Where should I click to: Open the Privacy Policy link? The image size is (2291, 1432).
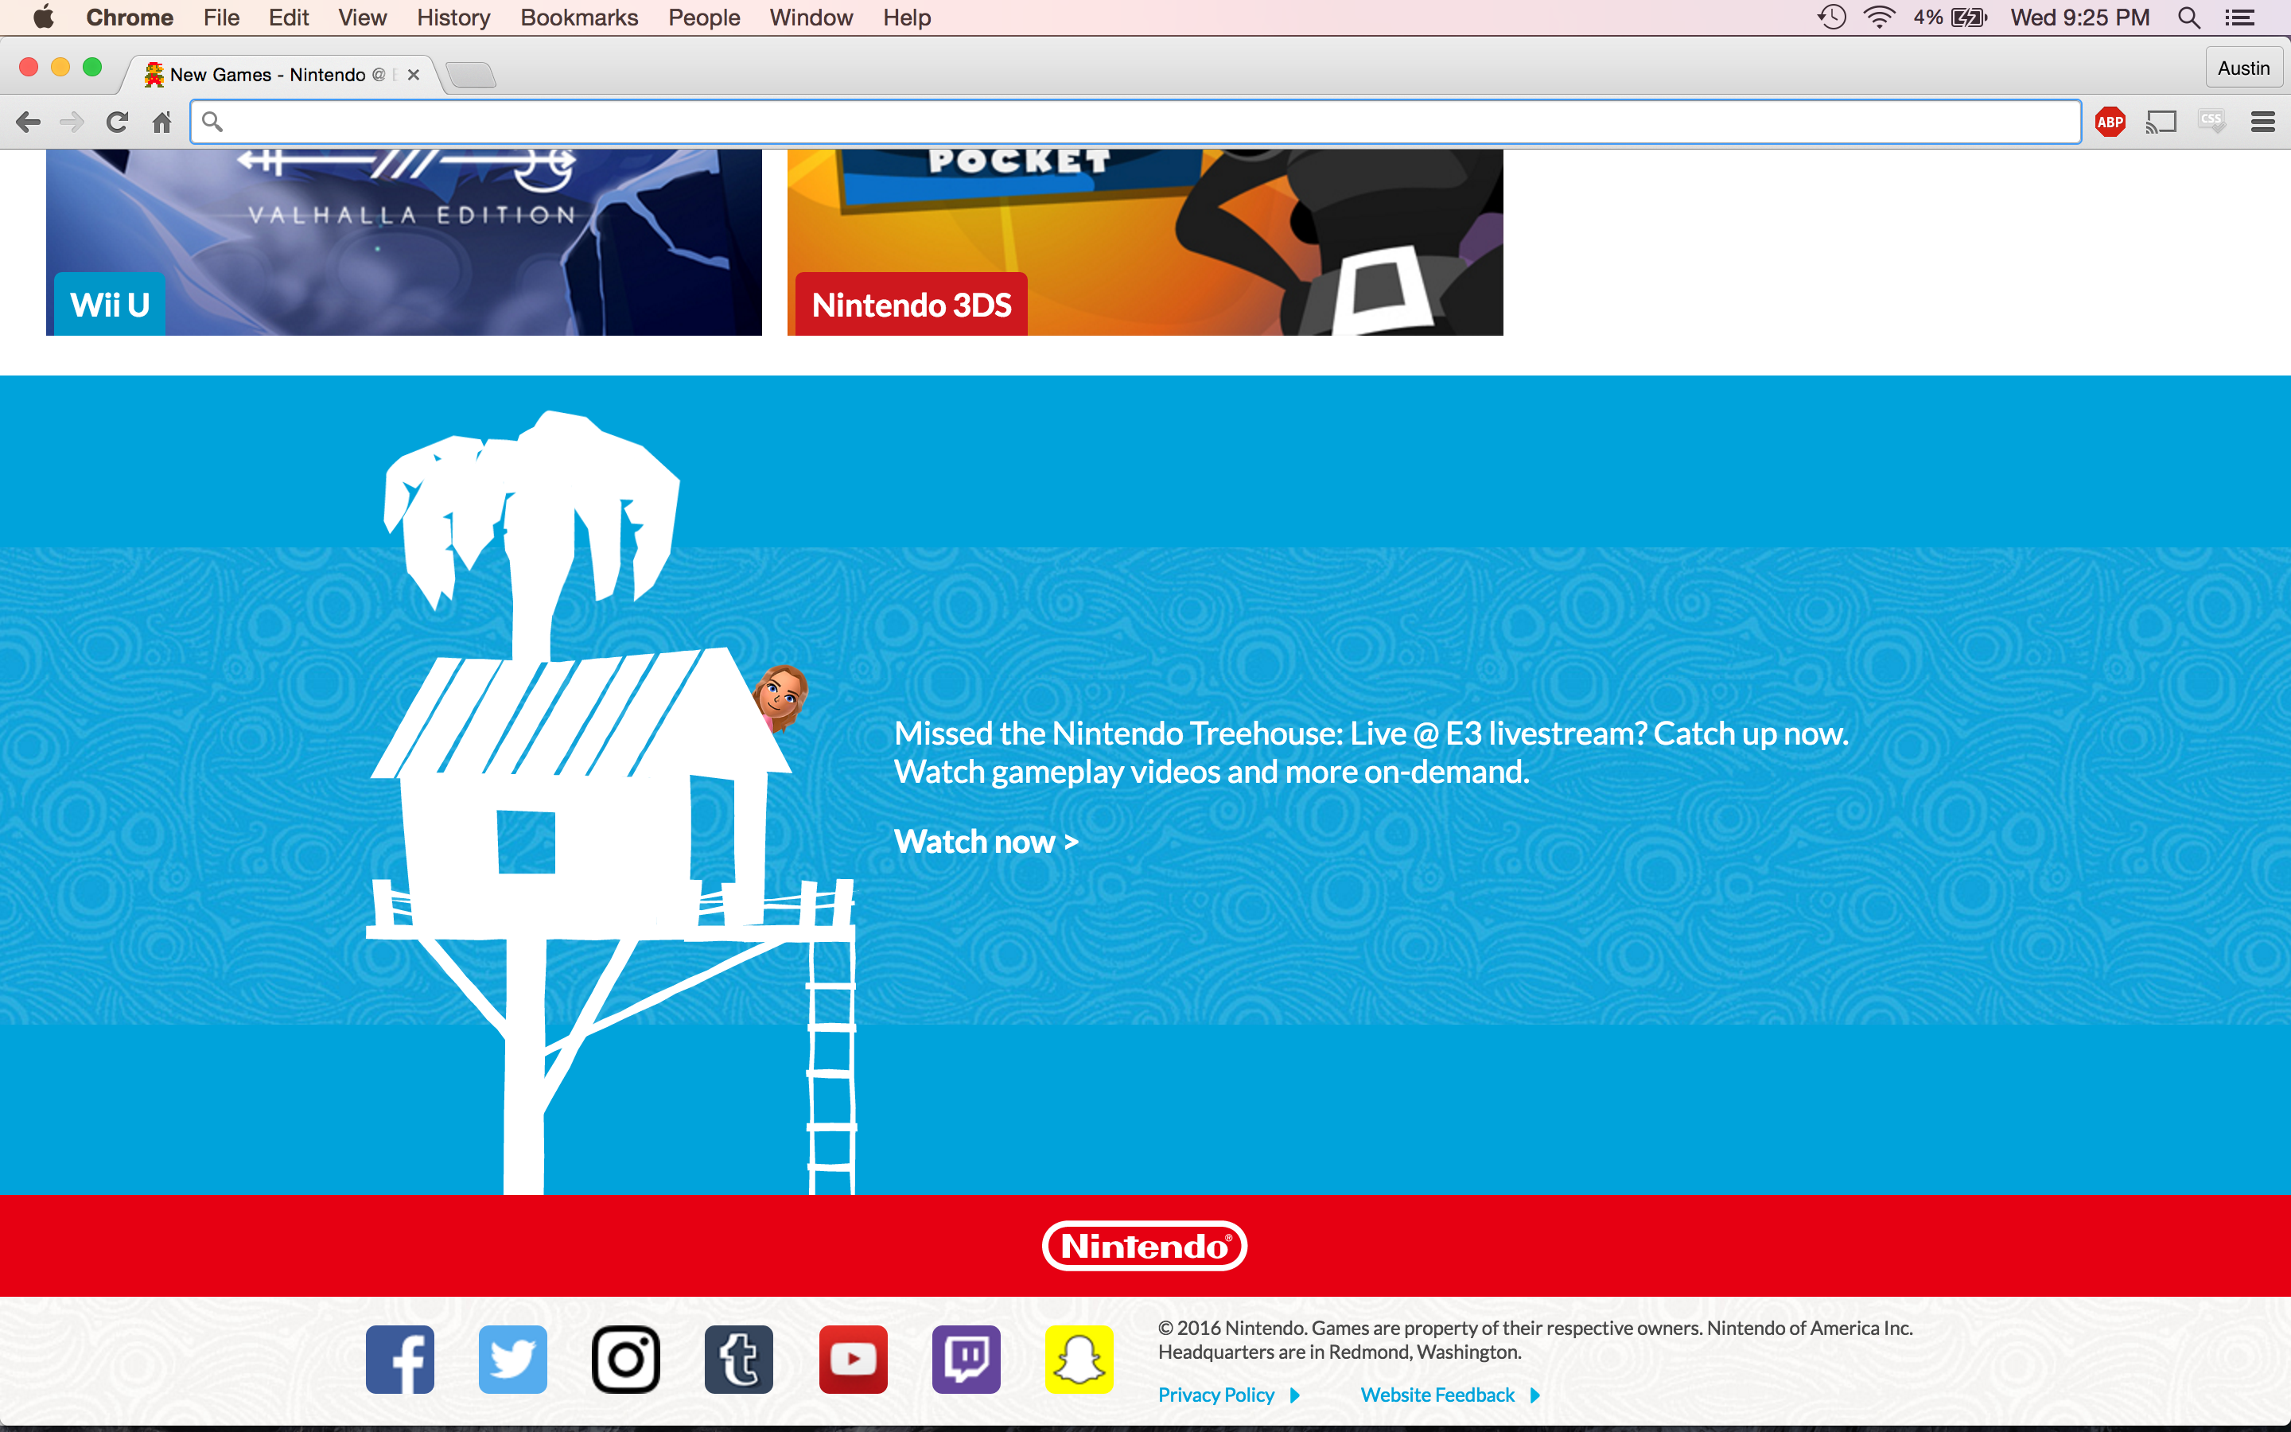pyautogui.click(x=1216, y=1395)
